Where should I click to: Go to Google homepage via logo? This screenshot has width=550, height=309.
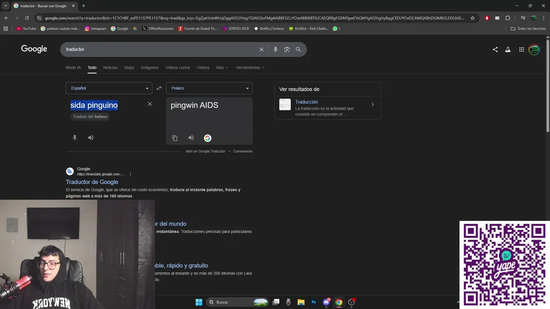34,49
